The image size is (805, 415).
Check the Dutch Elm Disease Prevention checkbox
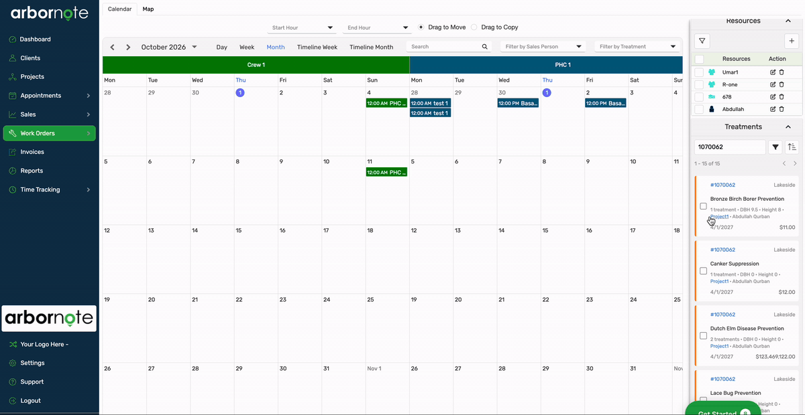pos(703,336)
